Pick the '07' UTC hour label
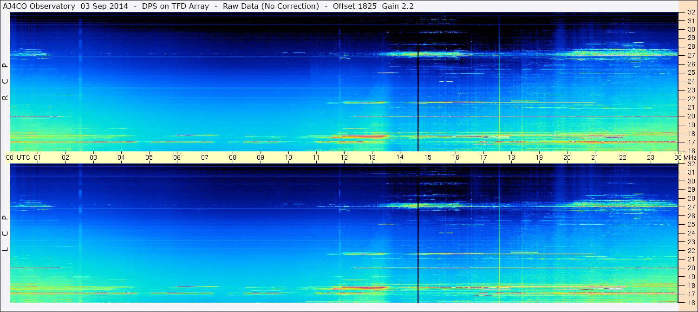The image size is (698, 312). 205,158
